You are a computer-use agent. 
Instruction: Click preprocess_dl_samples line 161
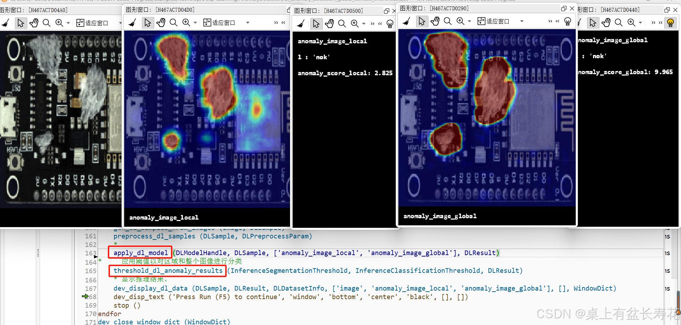[x=213, y=236]
